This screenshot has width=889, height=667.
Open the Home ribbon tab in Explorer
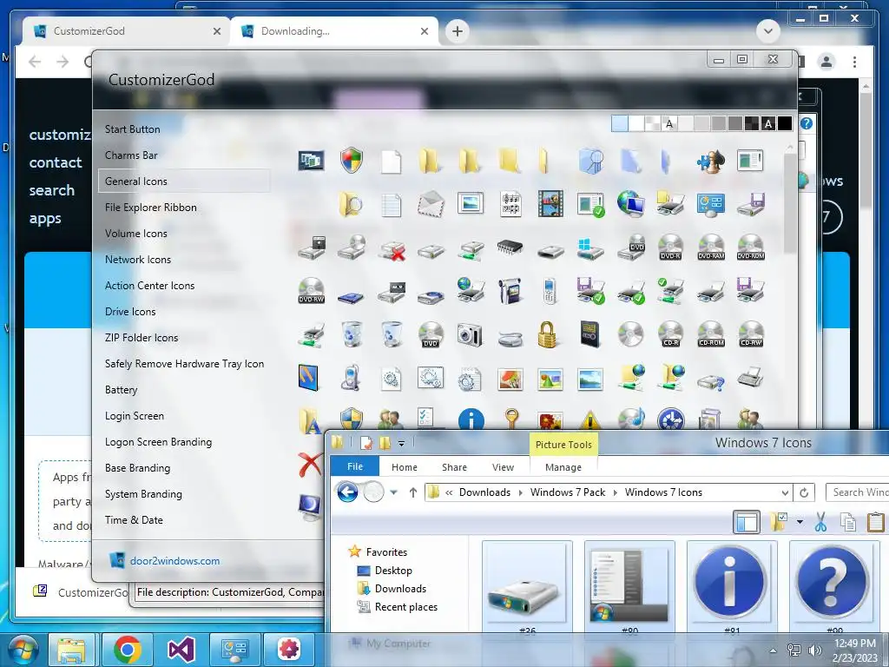coord(405,467)
